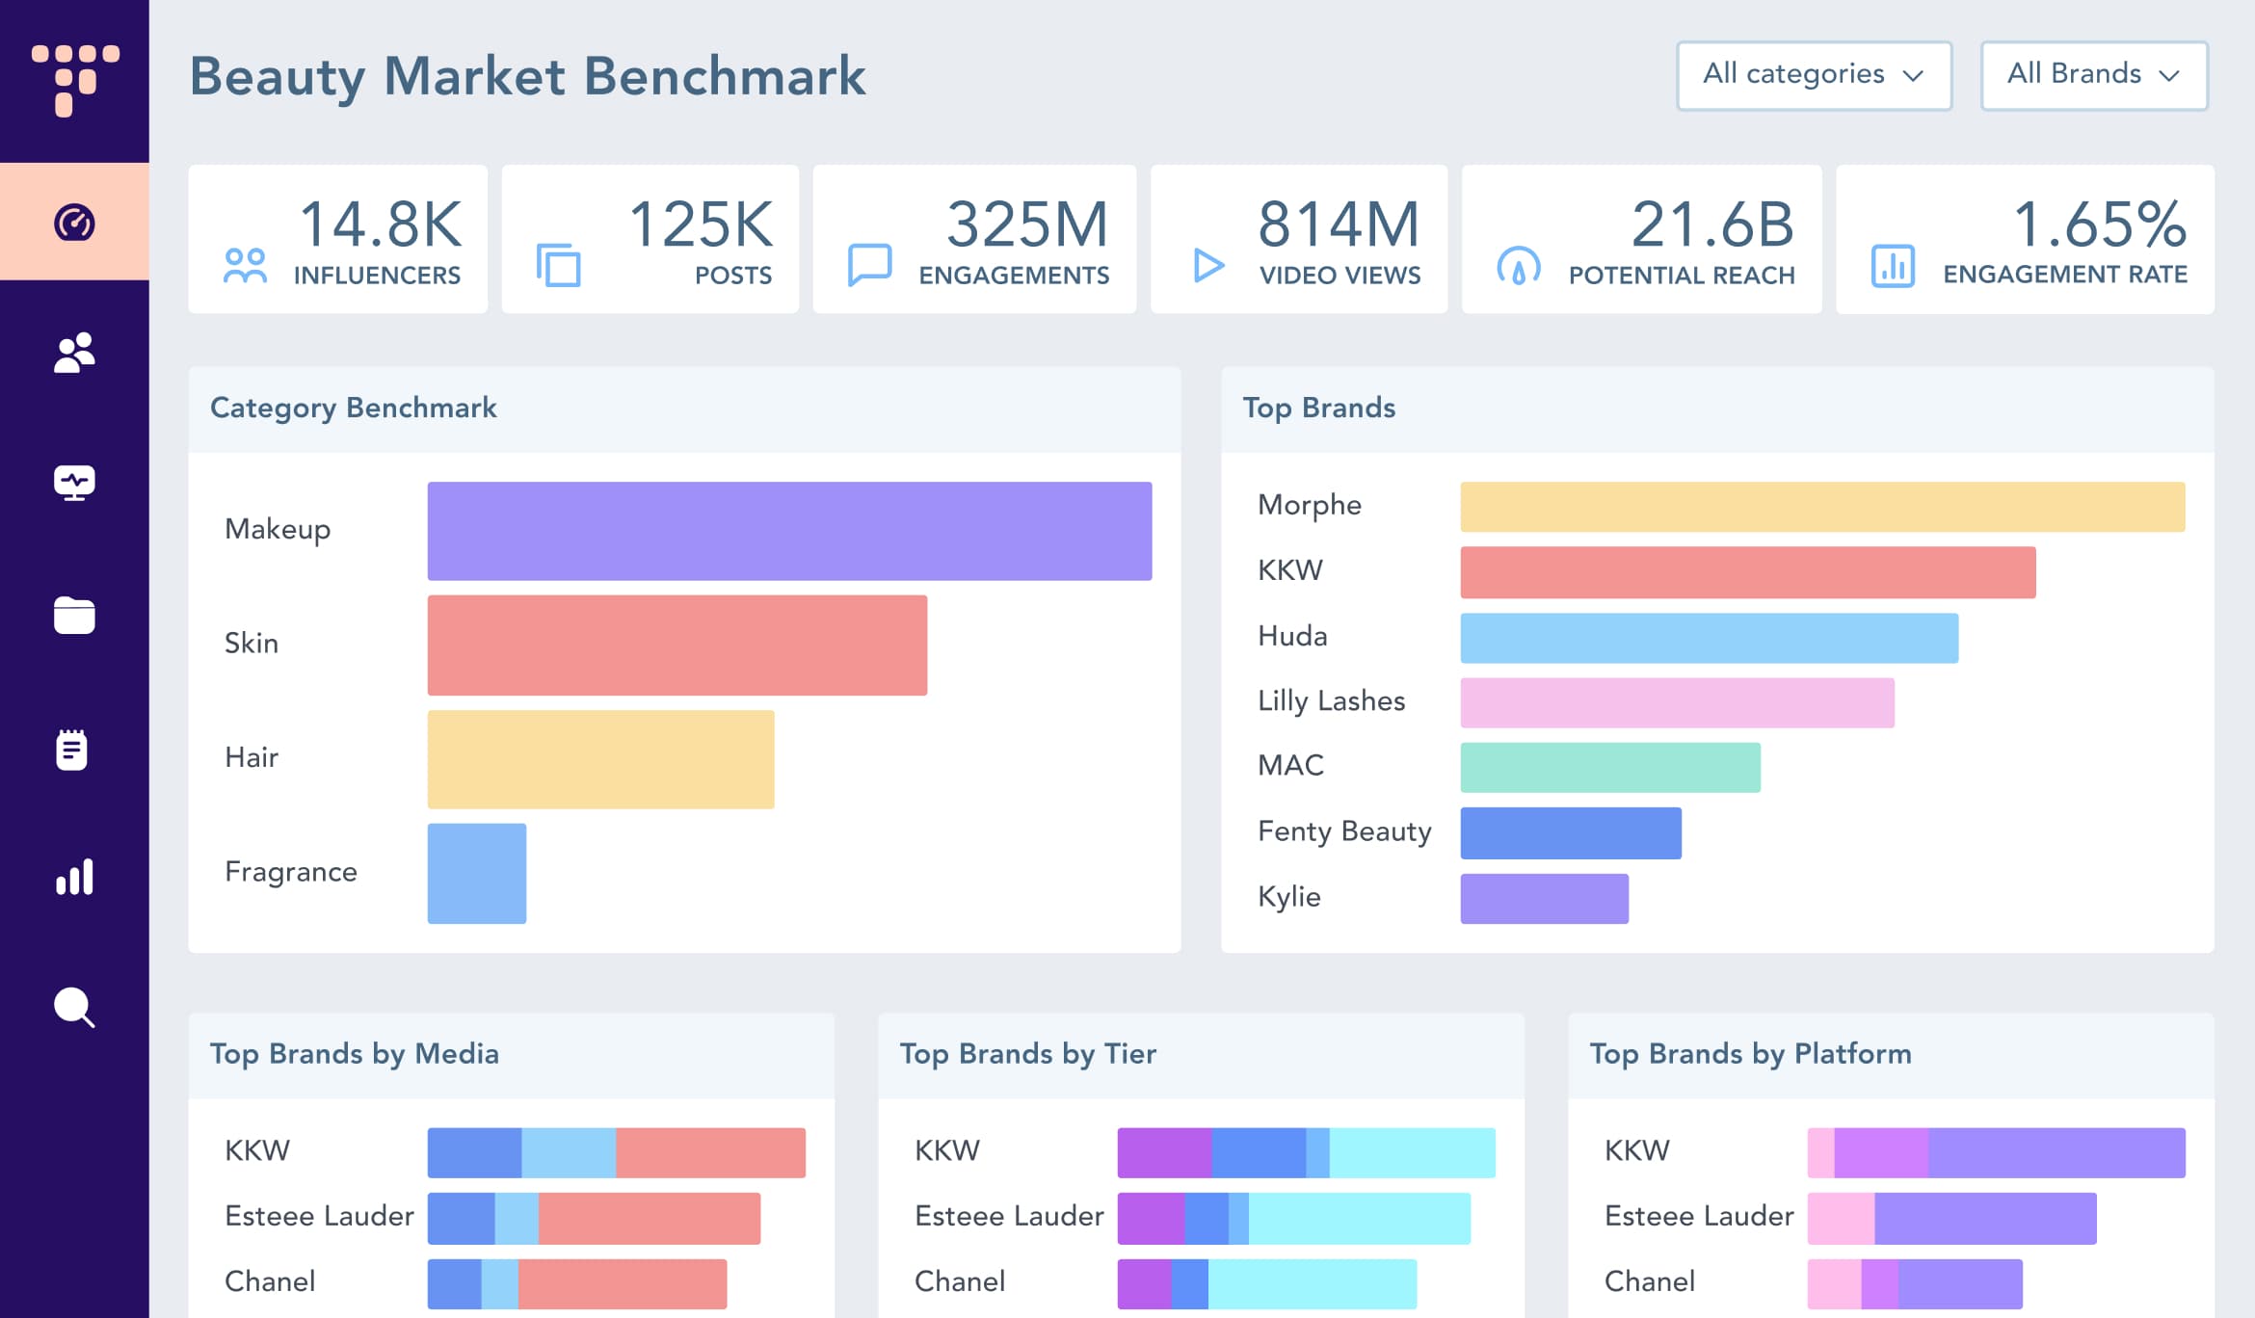2255x1318 pixels.
Task: Open the monitoring screen sidebar icon
Action: (74, 483)
